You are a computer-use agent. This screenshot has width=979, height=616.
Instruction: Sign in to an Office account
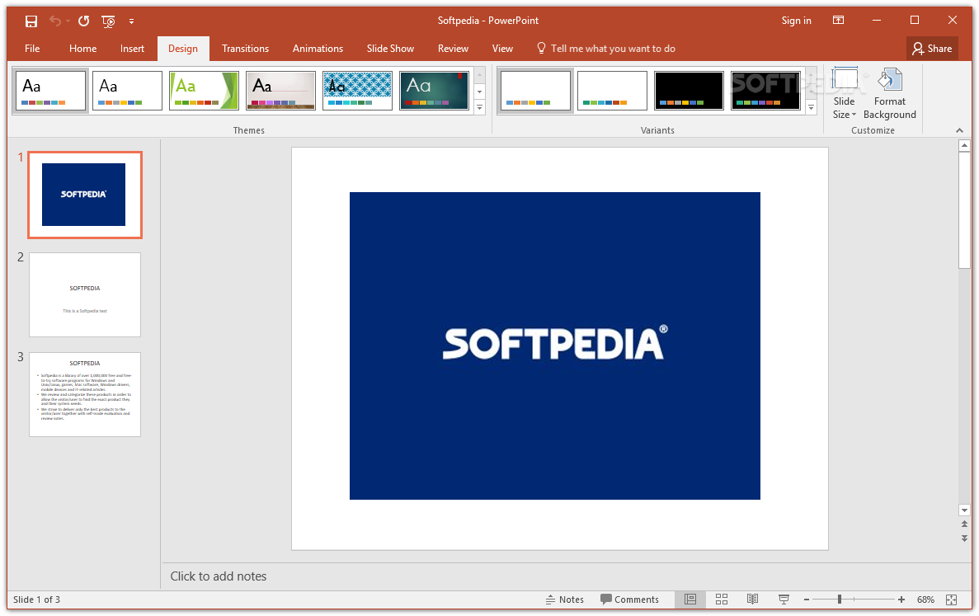(796, 21)
